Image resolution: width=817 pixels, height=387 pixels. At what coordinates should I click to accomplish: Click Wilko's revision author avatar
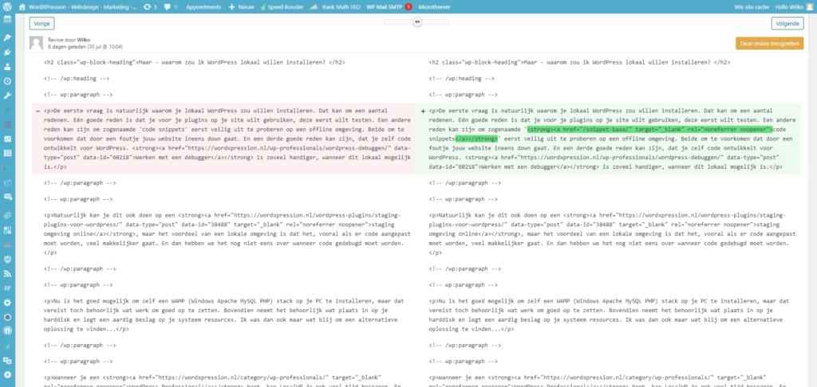pos(37,43)
